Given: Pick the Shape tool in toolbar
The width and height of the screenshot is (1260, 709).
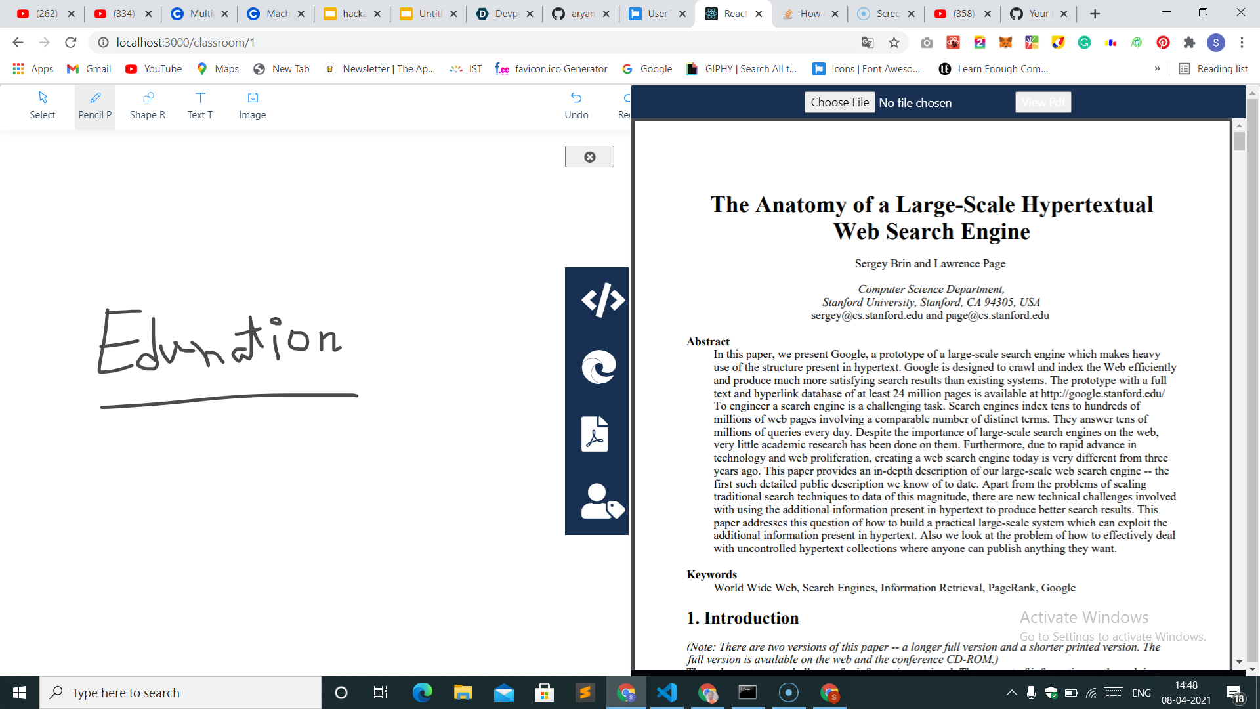Looking at the screenshot, I should pos(148,106).
